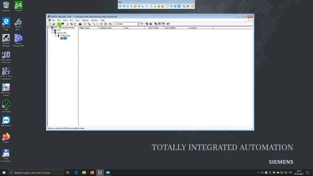Image resolution: width=313 pixels, height=176 pixels.
Task: Open the Options menu
Action: pos(85,20)
